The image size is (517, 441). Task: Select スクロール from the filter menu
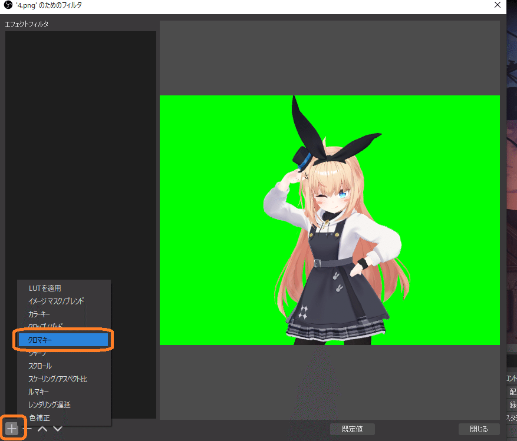click(64, 366)
